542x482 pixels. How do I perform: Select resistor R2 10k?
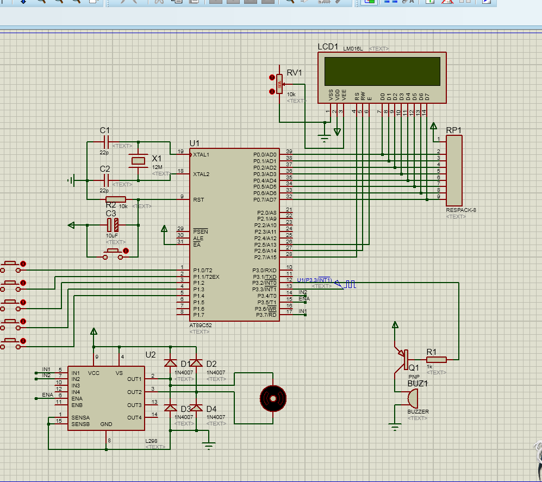point(115,199)
